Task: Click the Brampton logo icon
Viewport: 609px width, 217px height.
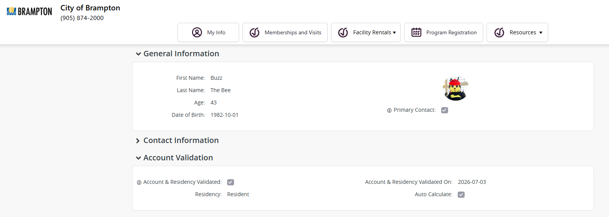Action: click(x=29, y=12)
